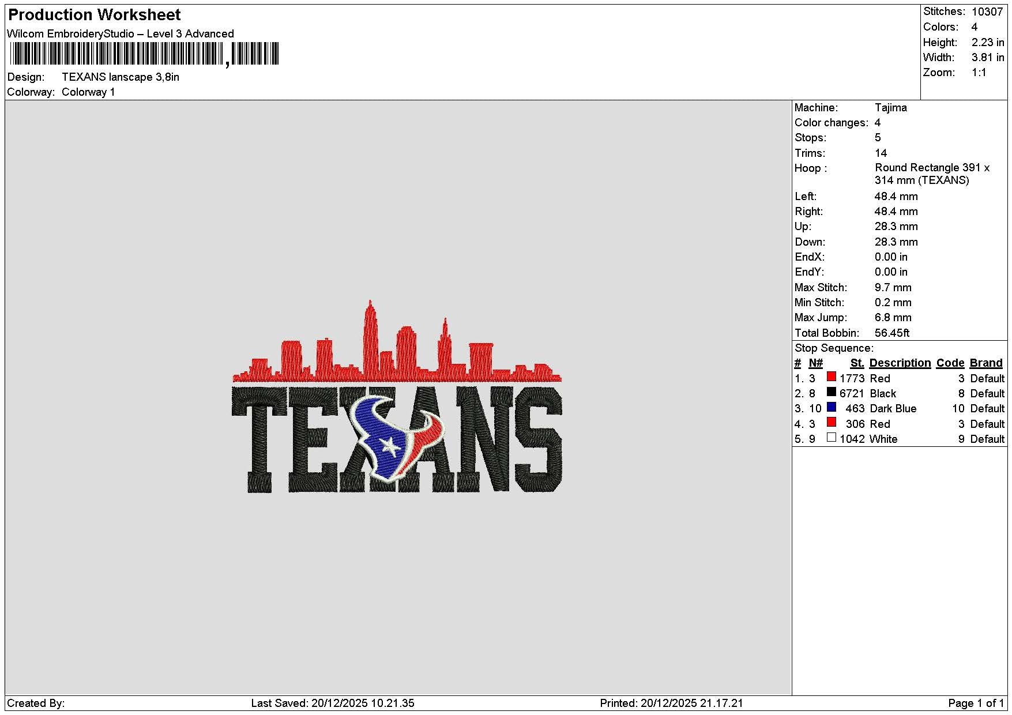Click the Down value "28.3 mm"
1012x715 pixels.
pyautogui.click(x=896, y=242)
